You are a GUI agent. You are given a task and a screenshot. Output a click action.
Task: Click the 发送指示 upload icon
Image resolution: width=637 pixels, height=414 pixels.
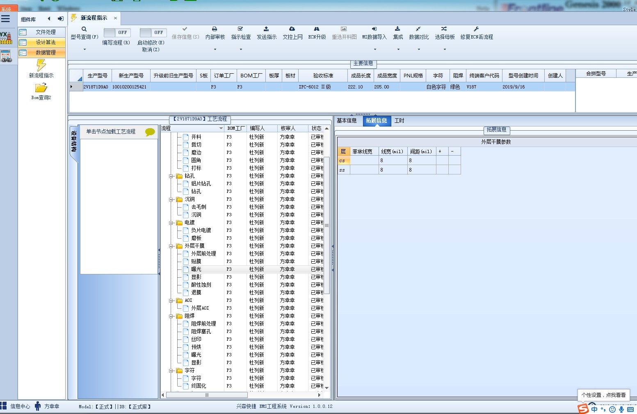point(266,29)
